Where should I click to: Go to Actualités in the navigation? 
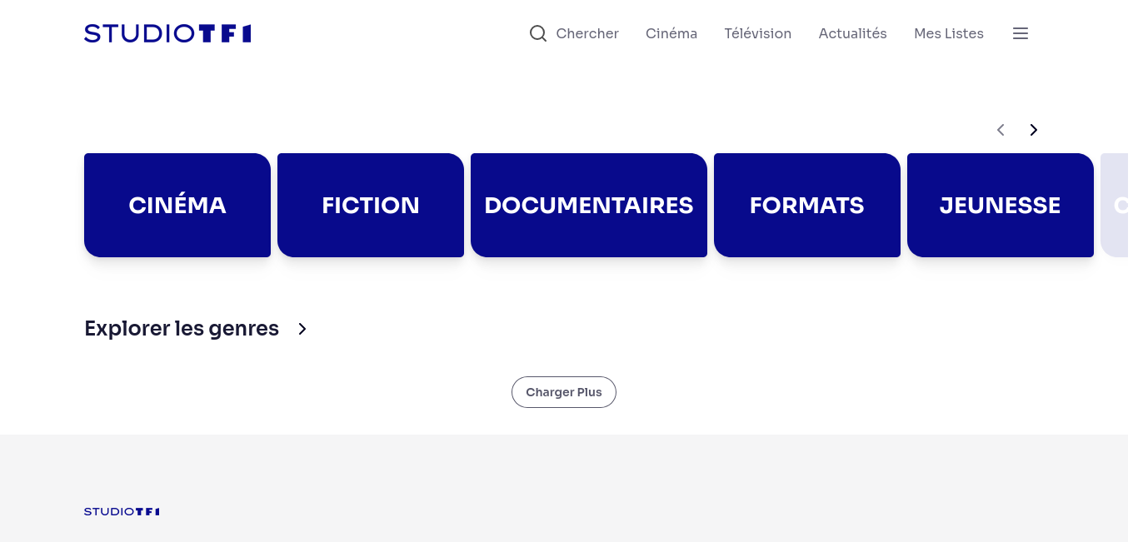[853, 33]
